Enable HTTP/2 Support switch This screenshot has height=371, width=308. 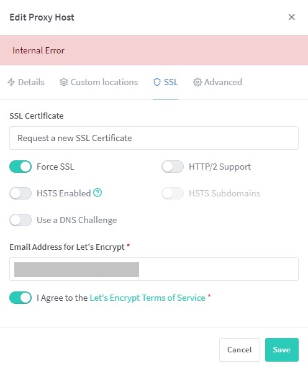coord(173,167)
